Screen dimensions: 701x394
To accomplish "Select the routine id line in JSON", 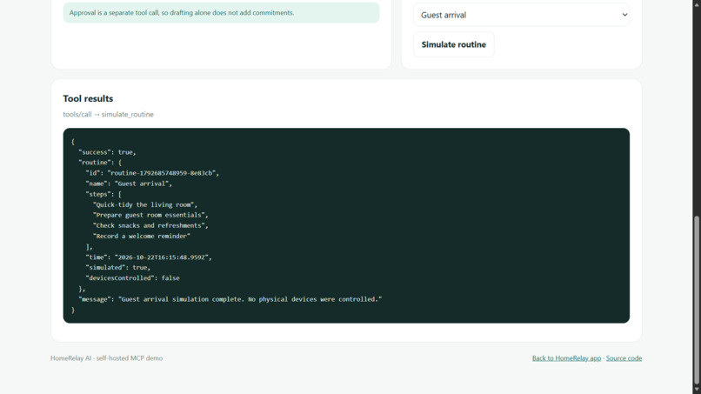I will [152, 173].
